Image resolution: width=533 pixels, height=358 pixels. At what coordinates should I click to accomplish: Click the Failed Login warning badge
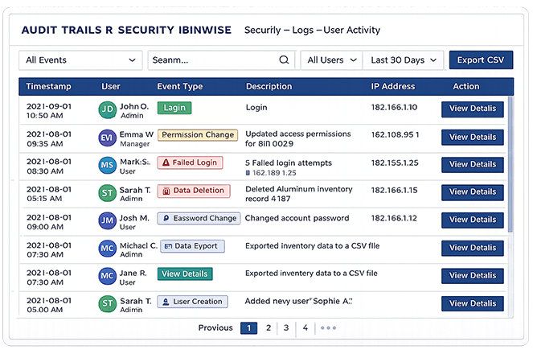(x=190, y=163)
